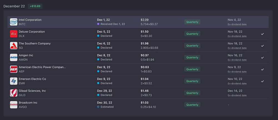Toggle the checkmark in The Southern Company row
278x120 pixels.
pyautogui.click(x=262, y=46)
